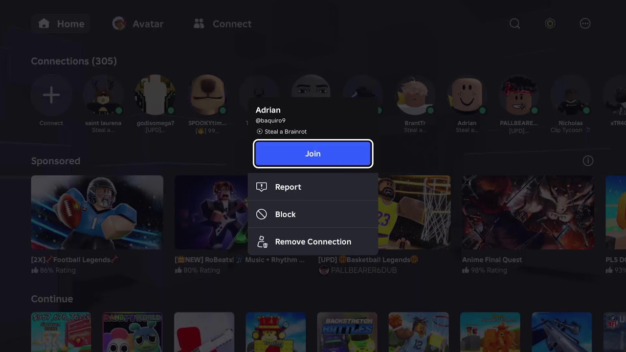Open the Trading bear game in Continue
This screenshot has width=626, height=352.
[x=276, y=332]
